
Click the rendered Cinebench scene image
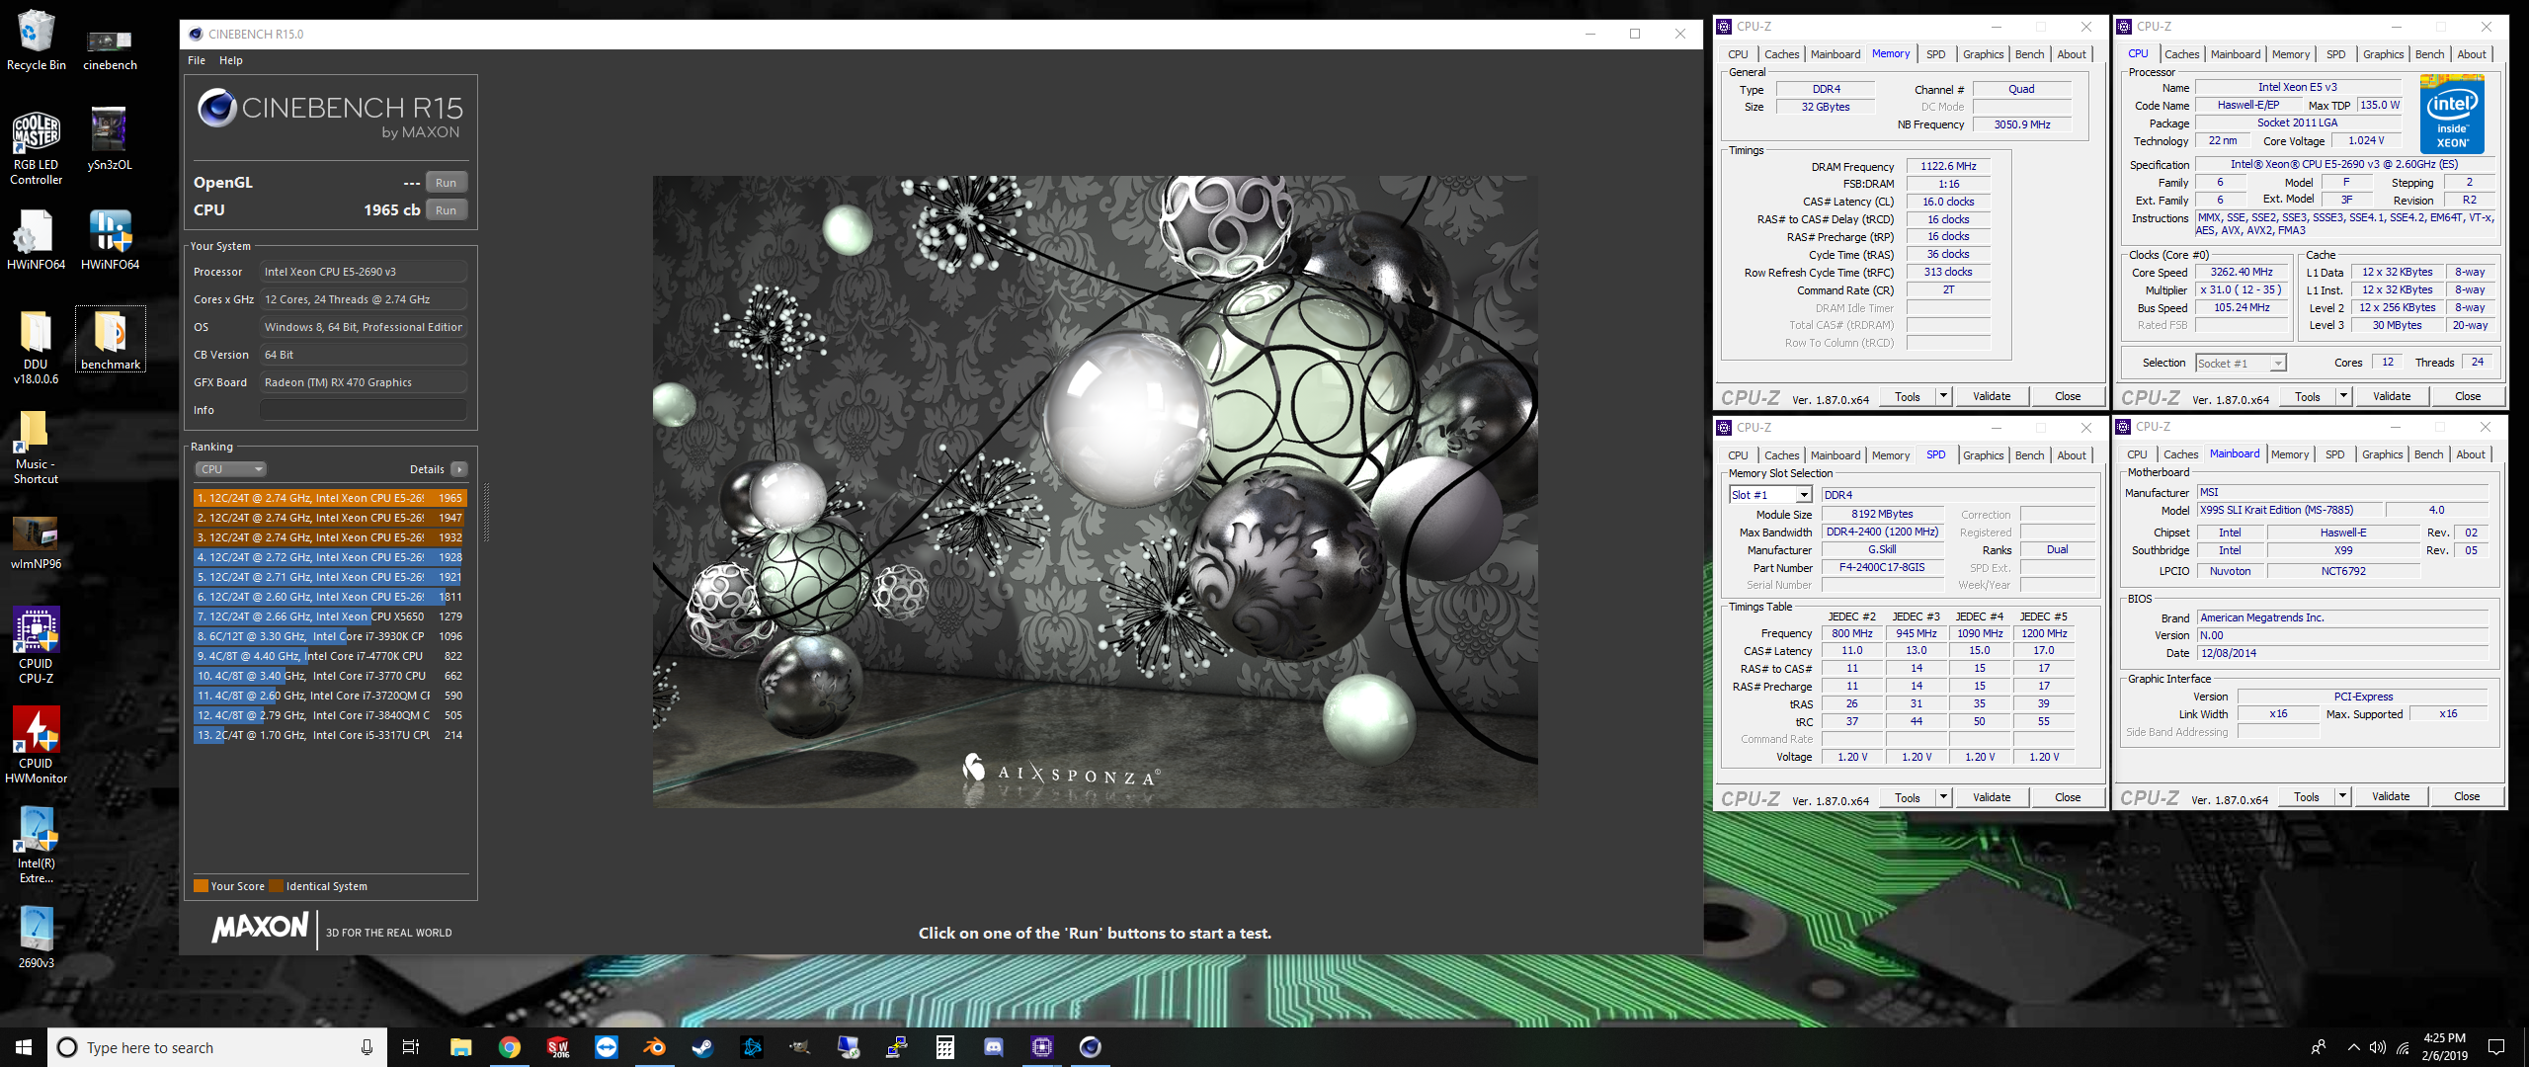pos(1095,491)
